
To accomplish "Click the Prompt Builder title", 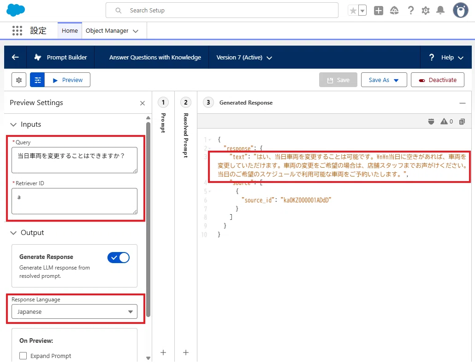I will pyautogui.click(x=67, y=57).
